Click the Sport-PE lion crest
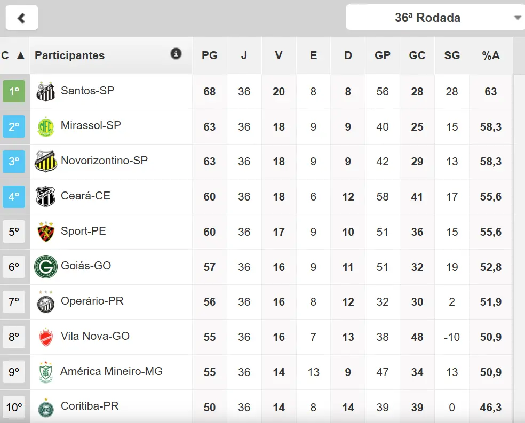Image resolution: width=525 pixels, height=423 pixels. [x=46, y=232]
